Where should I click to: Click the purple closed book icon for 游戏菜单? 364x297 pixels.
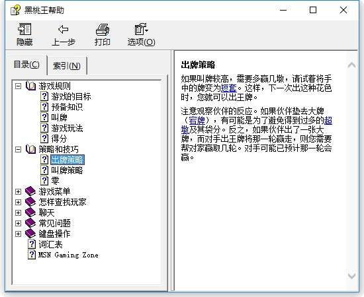[x=30, y=191]
